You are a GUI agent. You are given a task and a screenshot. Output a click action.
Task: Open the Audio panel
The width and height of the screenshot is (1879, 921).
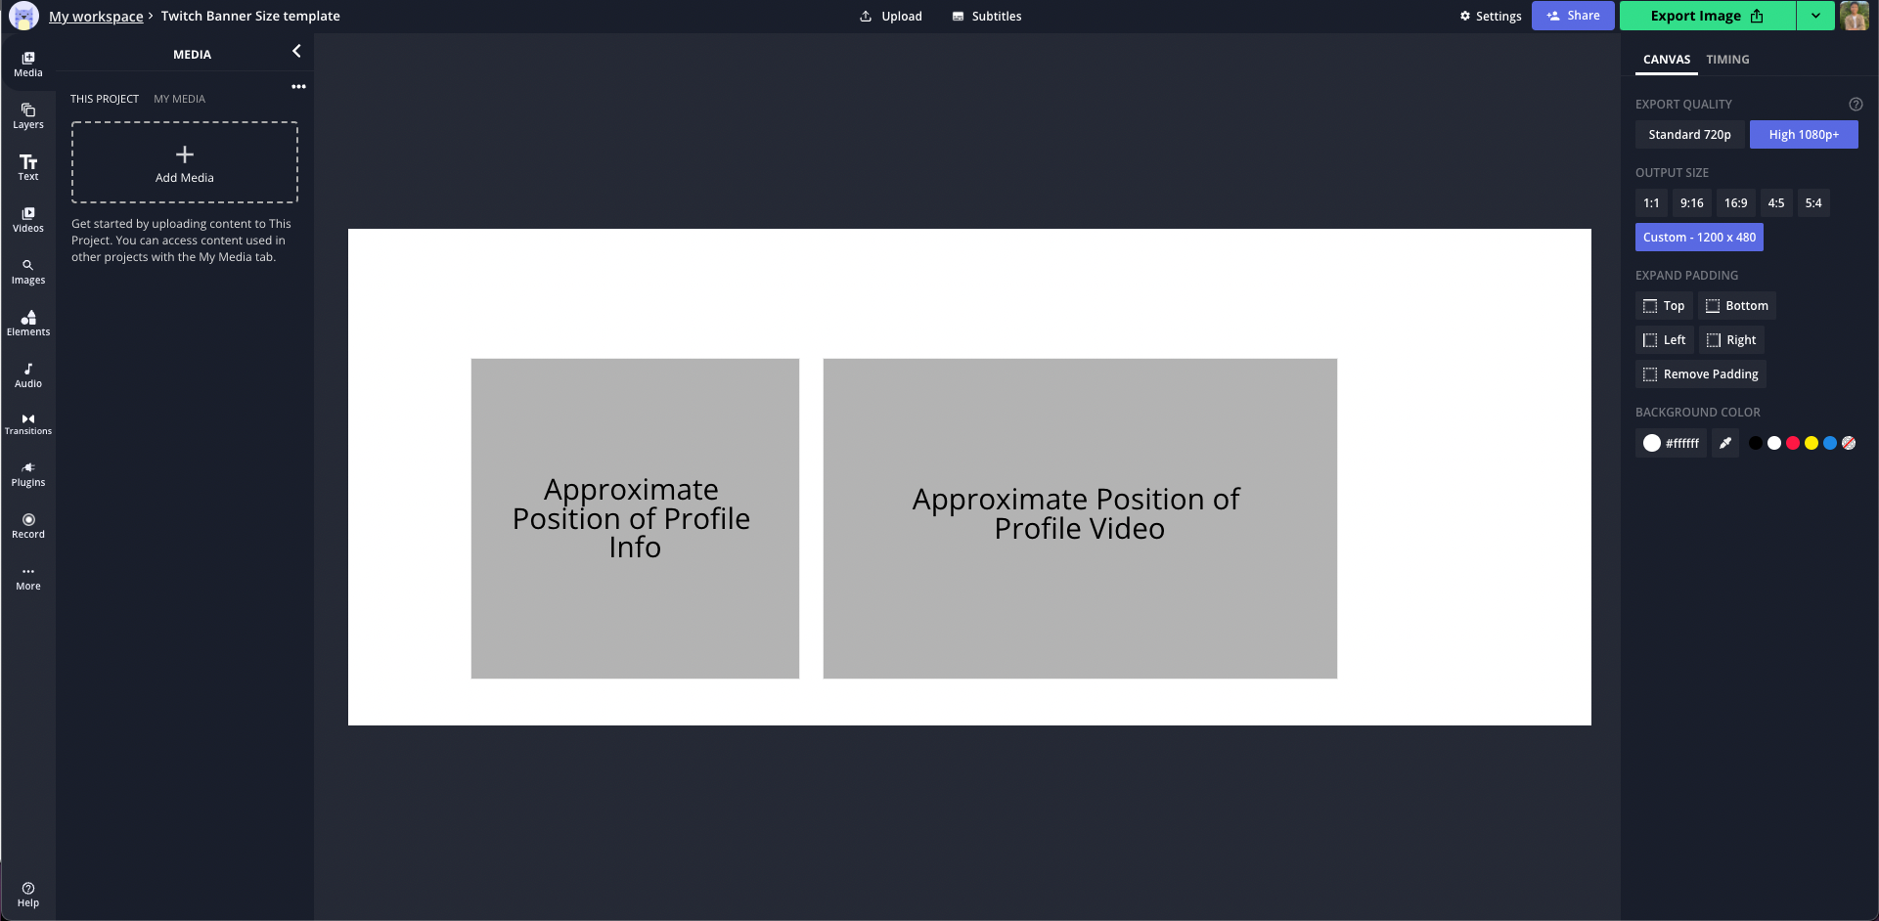tap(27, 374)
